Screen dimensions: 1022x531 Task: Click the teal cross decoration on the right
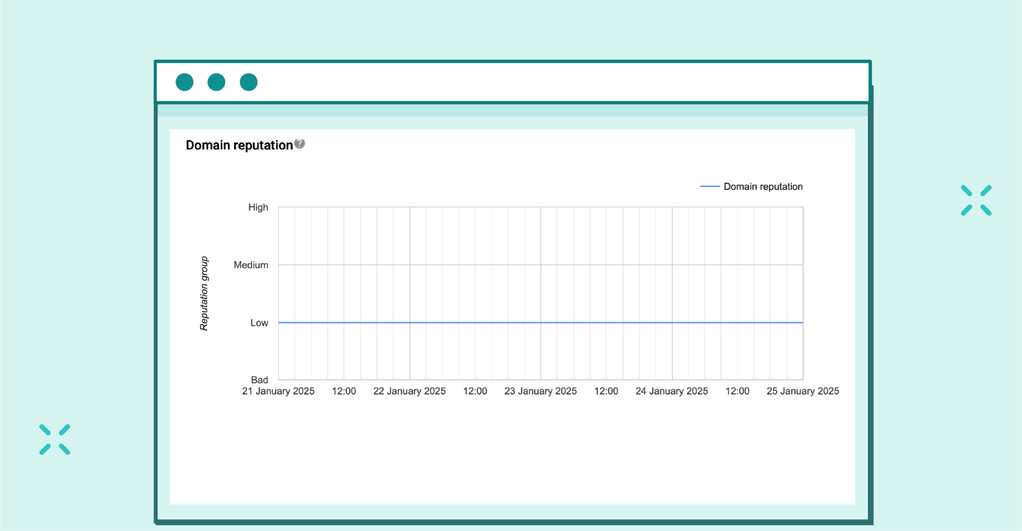pos(976,199)
